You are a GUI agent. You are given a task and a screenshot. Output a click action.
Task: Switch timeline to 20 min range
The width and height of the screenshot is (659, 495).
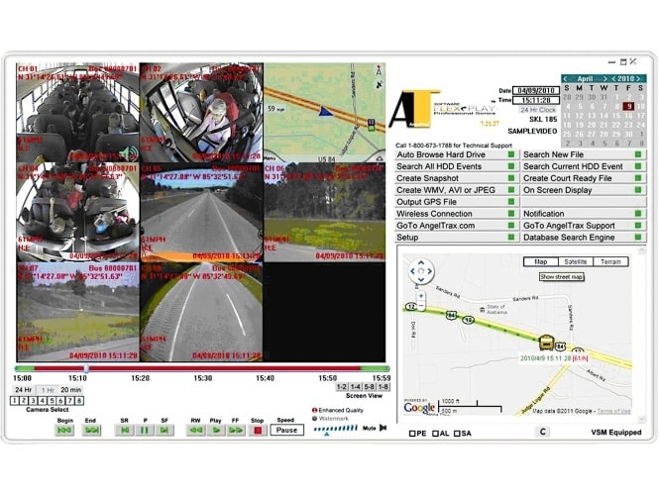coord(71,390)
